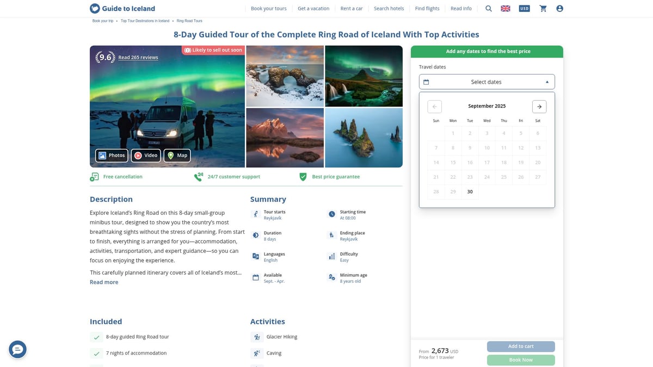Screen dimensions: 653x367
Task: Go to next month in calendar
Action: click(539, 107)
